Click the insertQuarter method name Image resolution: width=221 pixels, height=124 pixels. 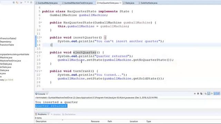pos(86,38)
